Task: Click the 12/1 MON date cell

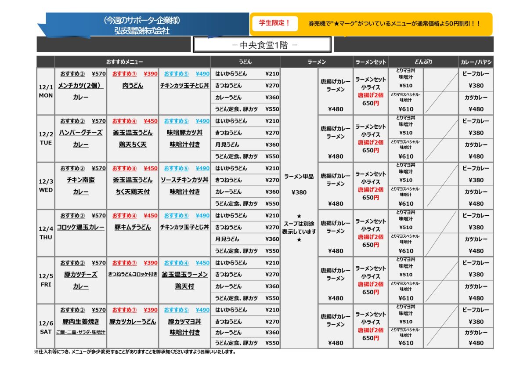Action: (46, 91)
